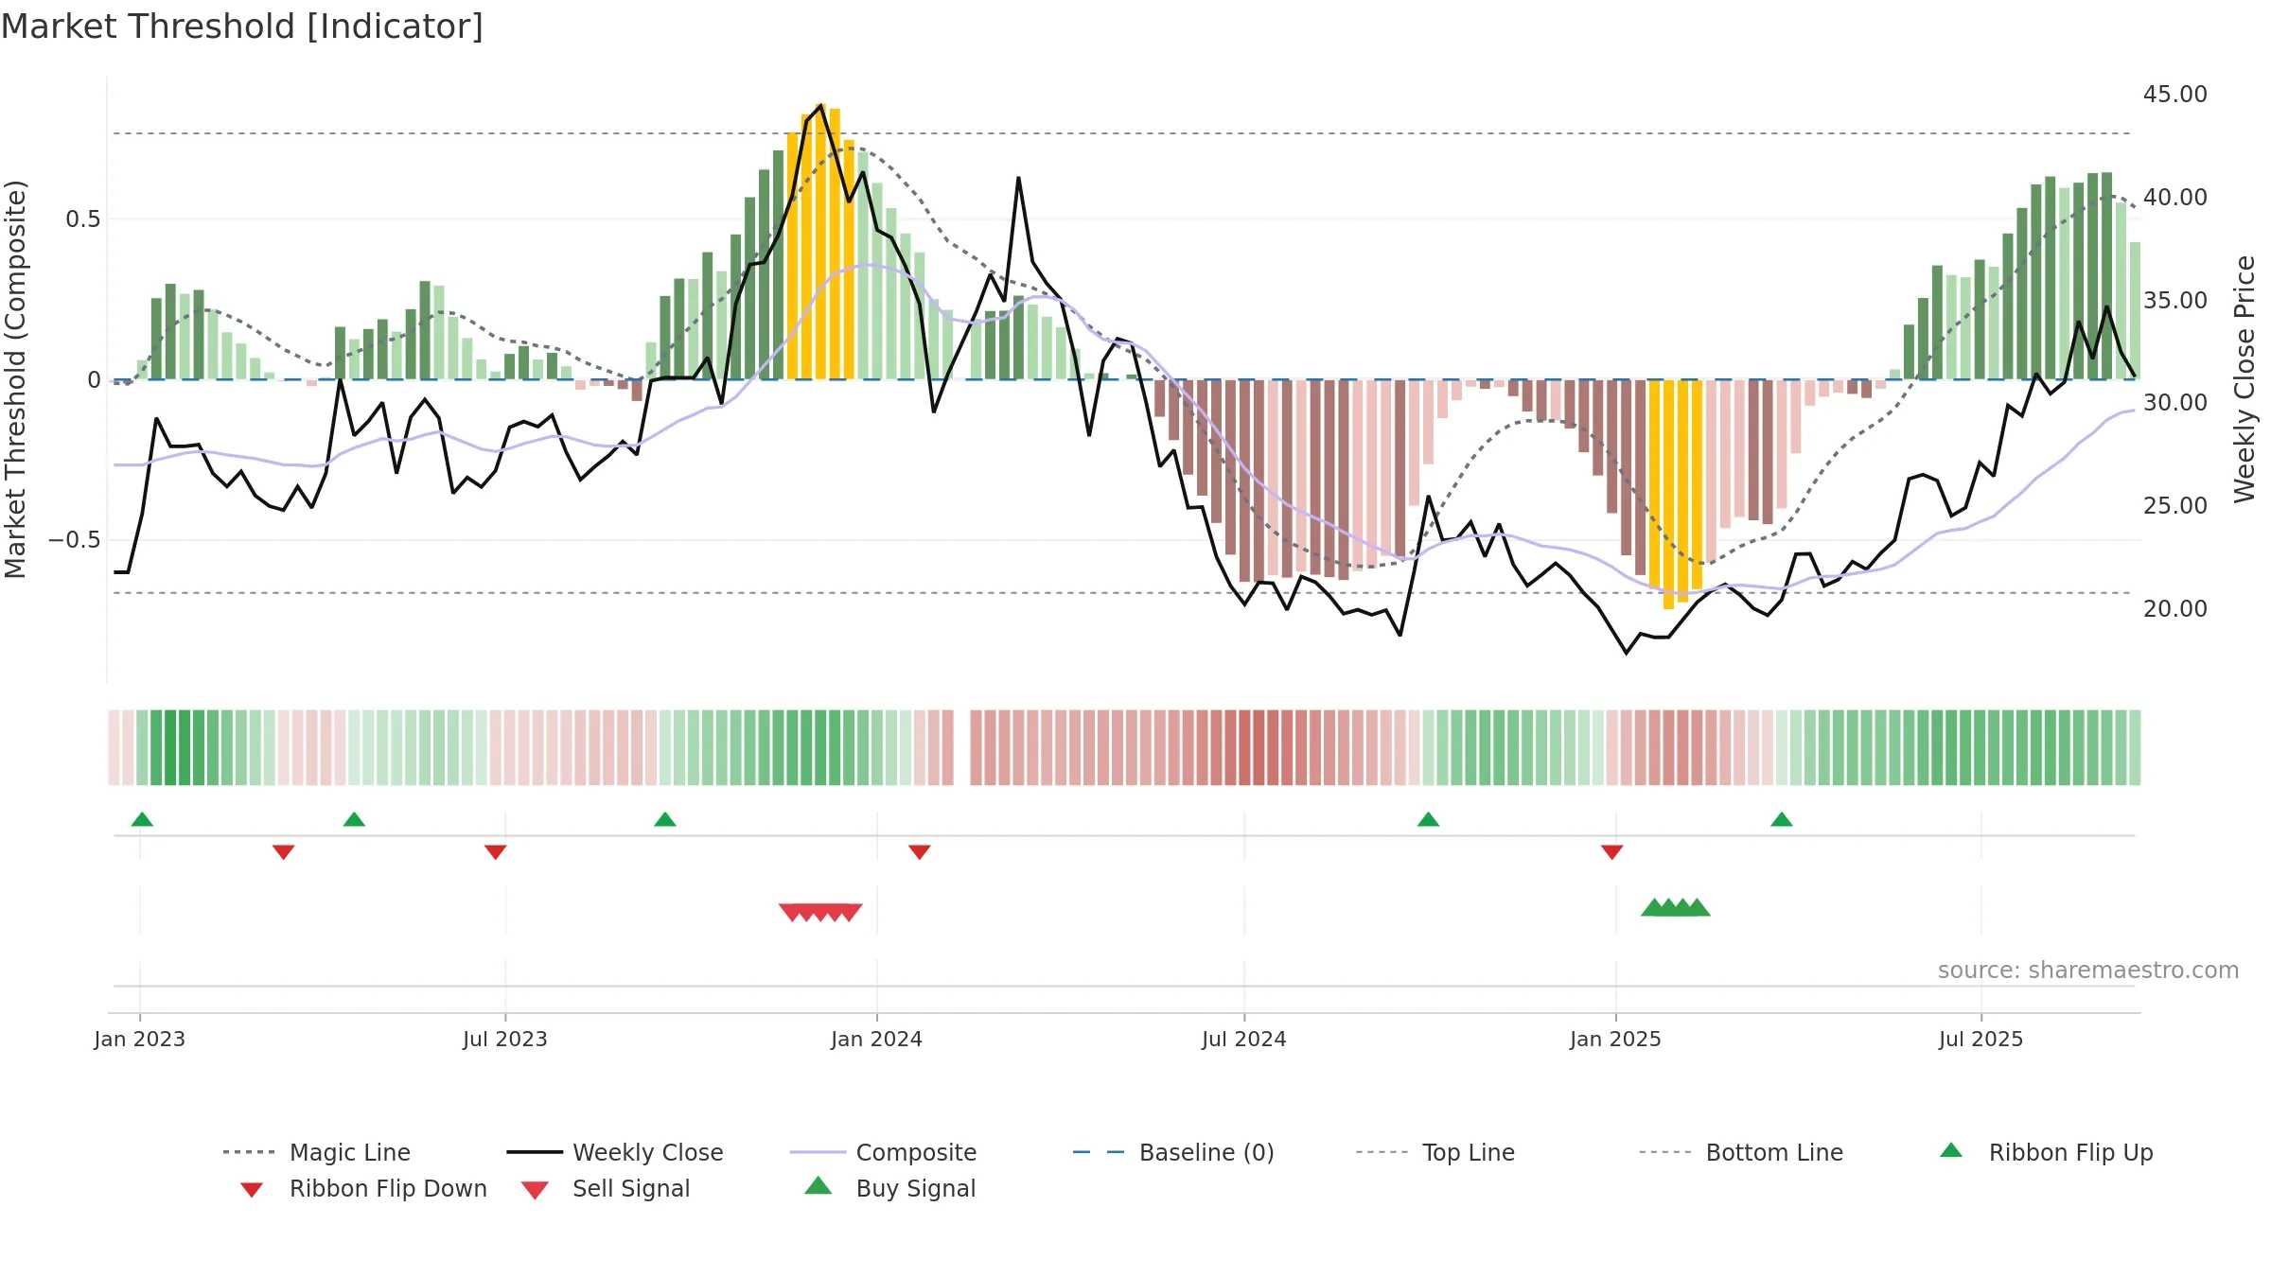Click the 45.00 price axis label
The height and width of the screenshot is (1277, 2271).
(2175, 95)
